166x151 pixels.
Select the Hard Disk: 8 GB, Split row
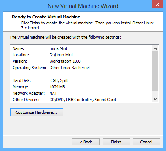[x=81, y=80]
